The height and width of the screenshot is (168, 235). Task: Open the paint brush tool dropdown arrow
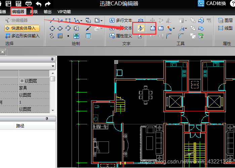[174, 28]
